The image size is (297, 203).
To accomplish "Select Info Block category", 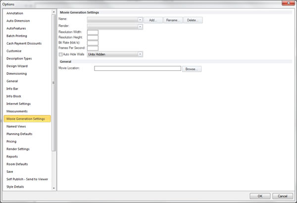I will click(x=14, y=96).
